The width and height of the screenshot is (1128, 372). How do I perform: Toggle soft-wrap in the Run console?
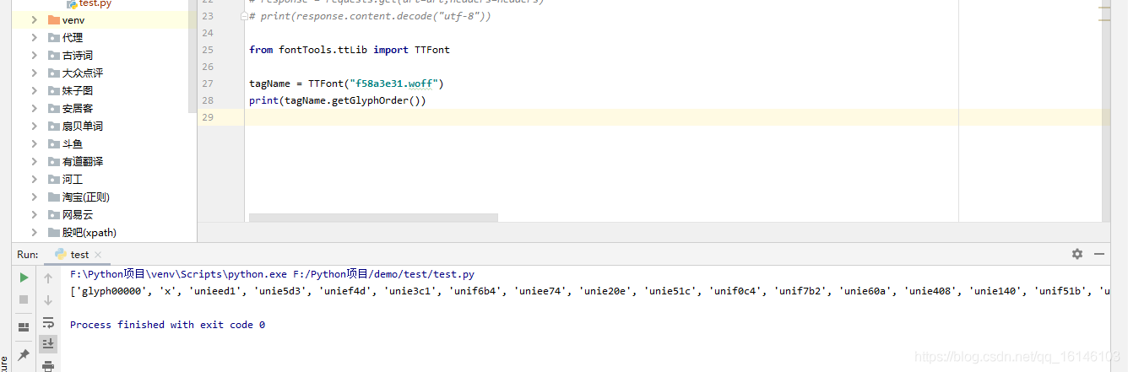(48, 322)
